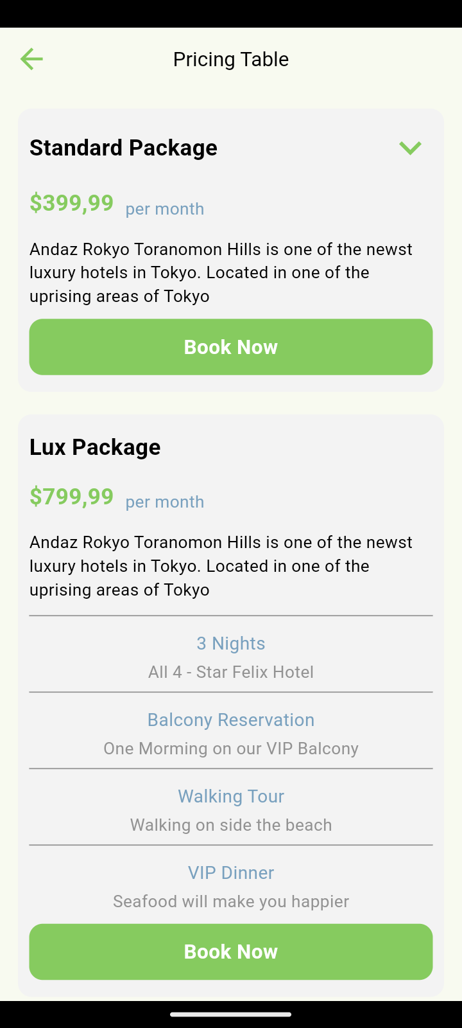This screenshot has height=1028, width=462.
Task: Click the Lux Package heading
Action: (95, 447)
